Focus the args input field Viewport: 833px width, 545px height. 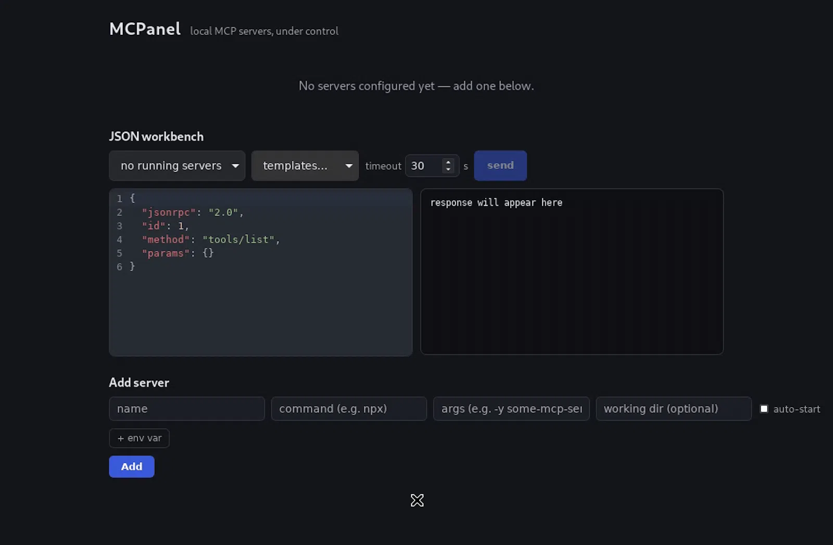pyautogui.click(x=511, y=409)
